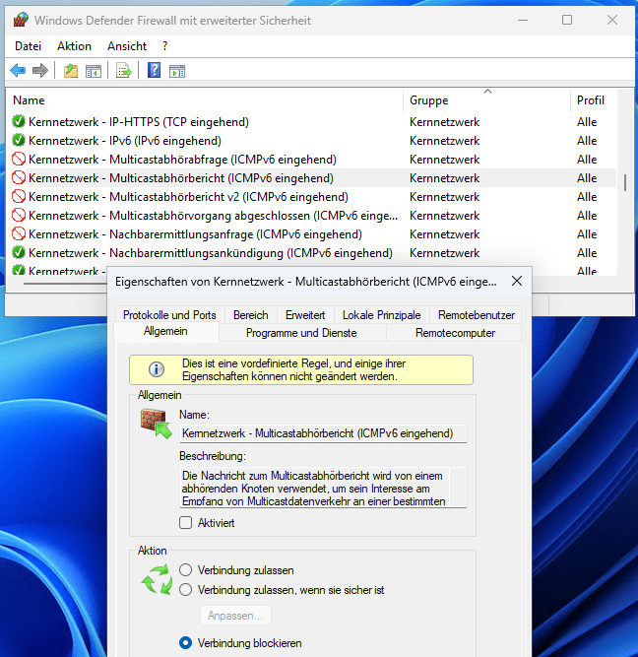Click the Forward arrow toolbar icon

(x=40, y=70)
